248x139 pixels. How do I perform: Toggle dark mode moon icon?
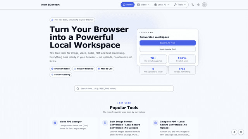tap(198, 5)
